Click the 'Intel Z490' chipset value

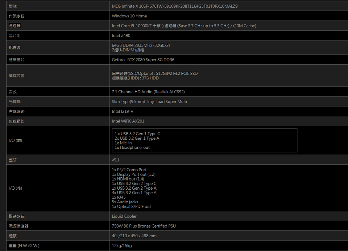click(121, 35)
